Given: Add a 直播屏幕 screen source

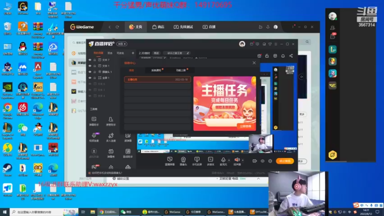Looking at the screenshot, I should click(170, 161).
